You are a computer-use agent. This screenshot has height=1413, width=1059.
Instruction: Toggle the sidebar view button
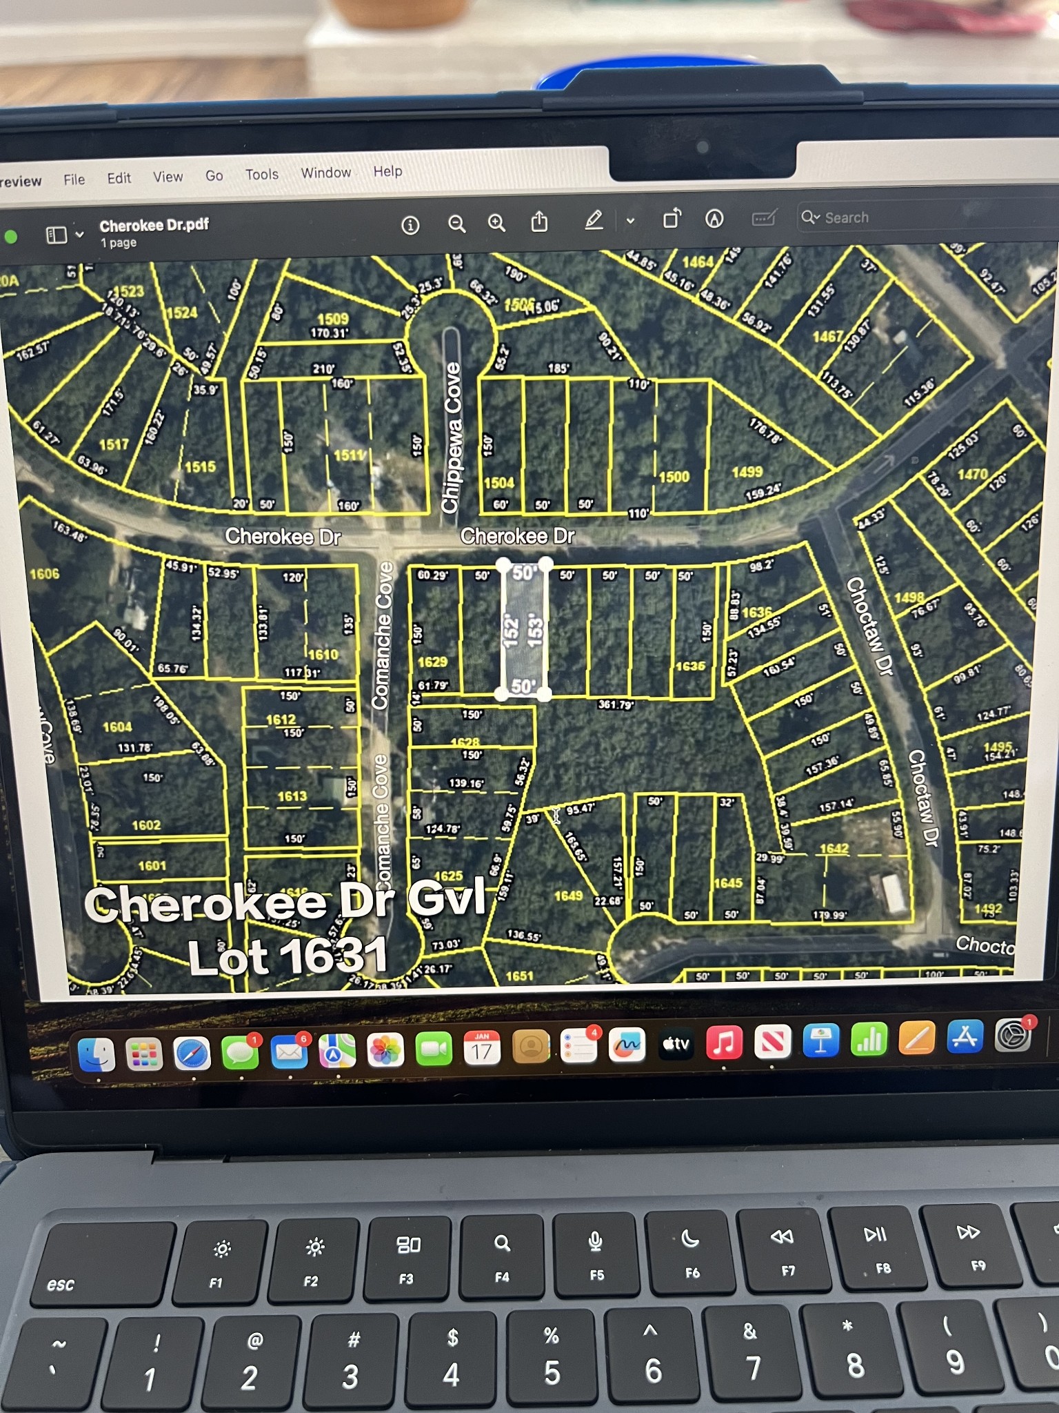[57, 235]
